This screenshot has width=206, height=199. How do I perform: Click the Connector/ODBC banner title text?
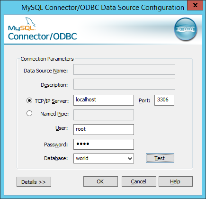point(43,36)
